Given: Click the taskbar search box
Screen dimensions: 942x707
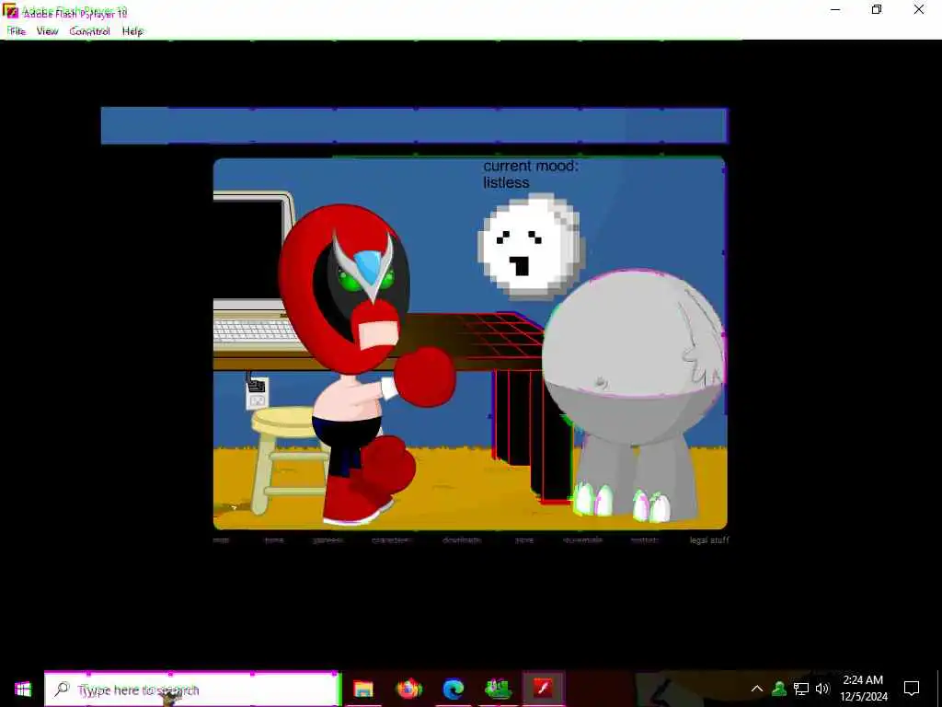Looking at the screenshot, I should (x=191, y=689).
